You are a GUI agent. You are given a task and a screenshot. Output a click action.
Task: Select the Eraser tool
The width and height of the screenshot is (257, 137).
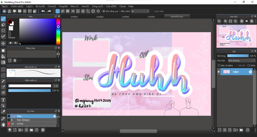click(3, 25)
